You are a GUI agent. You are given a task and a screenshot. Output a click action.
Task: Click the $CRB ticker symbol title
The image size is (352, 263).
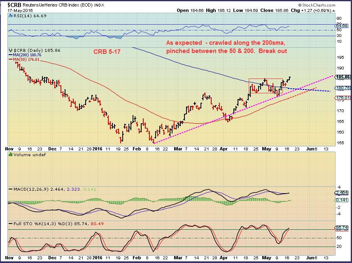click(x=14, y=5)
